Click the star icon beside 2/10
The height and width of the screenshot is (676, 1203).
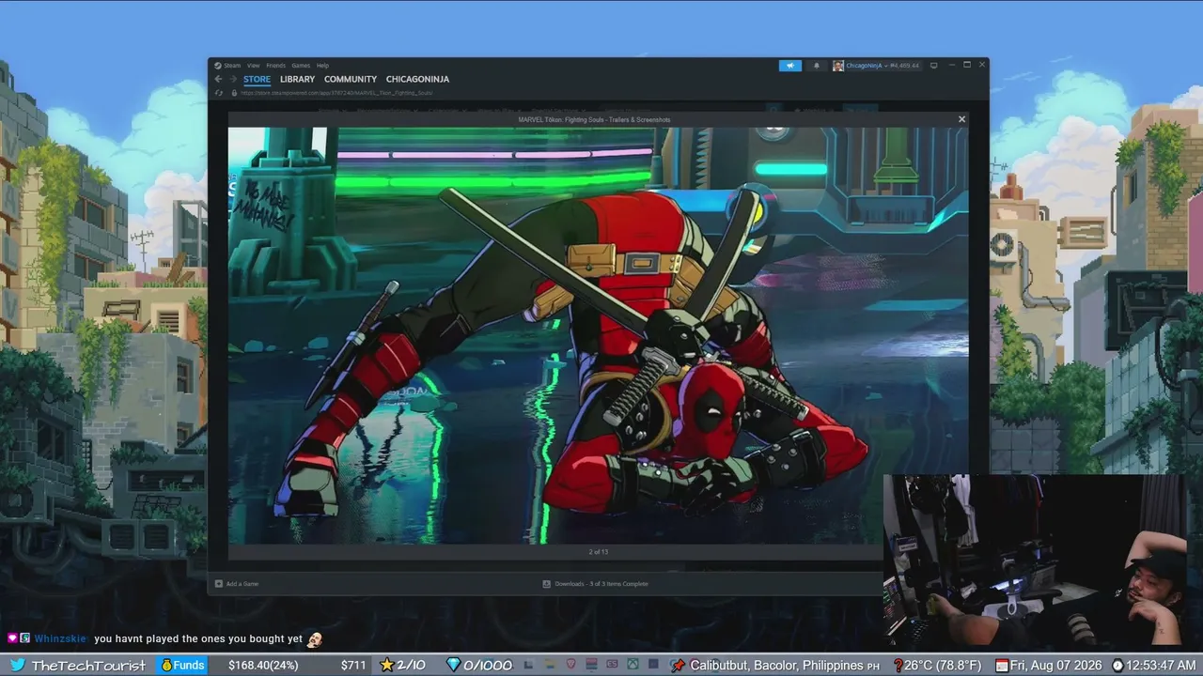pos(386,665)
